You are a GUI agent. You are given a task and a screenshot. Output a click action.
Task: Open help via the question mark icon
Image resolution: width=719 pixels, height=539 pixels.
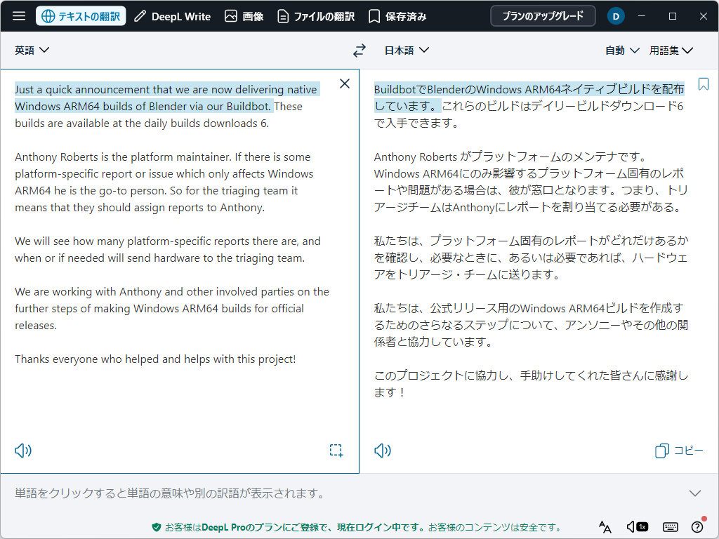tap(697, 526)
